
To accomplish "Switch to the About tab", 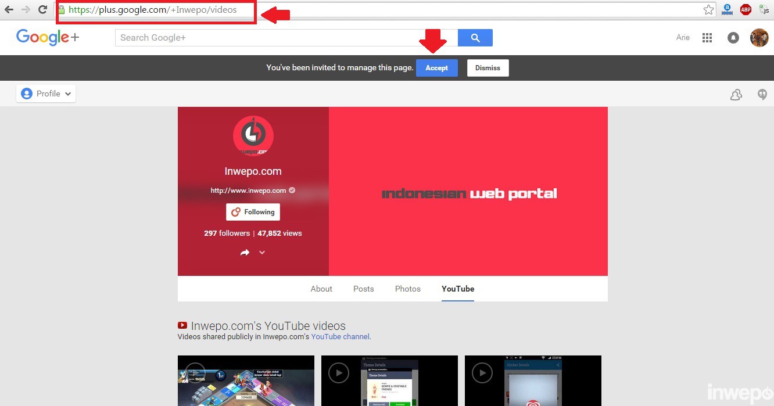I will click(321, 289).
